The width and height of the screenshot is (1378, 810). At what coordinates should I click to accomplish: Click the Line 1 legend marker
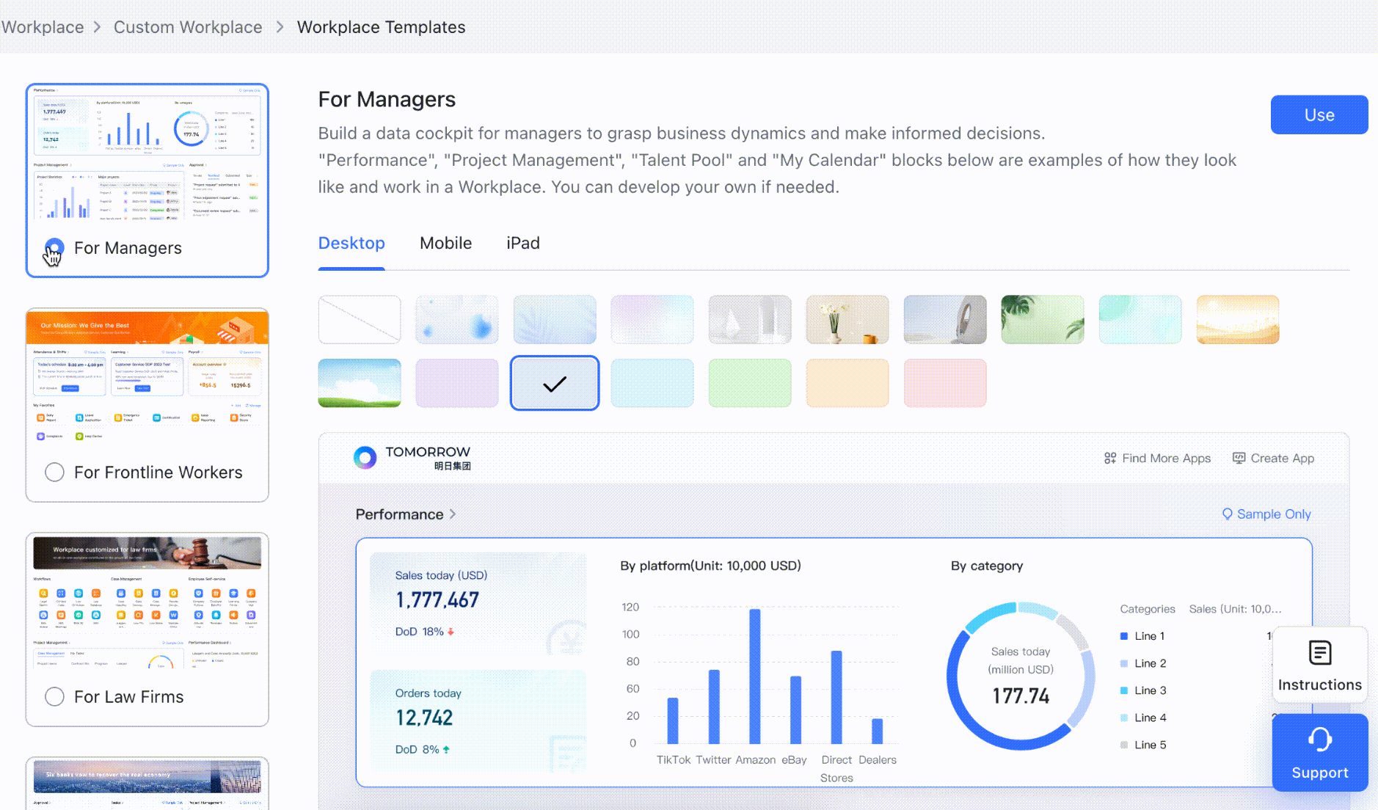[1124, 636]
